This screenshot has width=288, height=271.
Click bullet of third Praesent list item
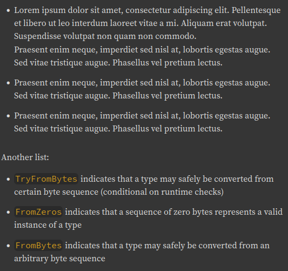pos(8,116)
